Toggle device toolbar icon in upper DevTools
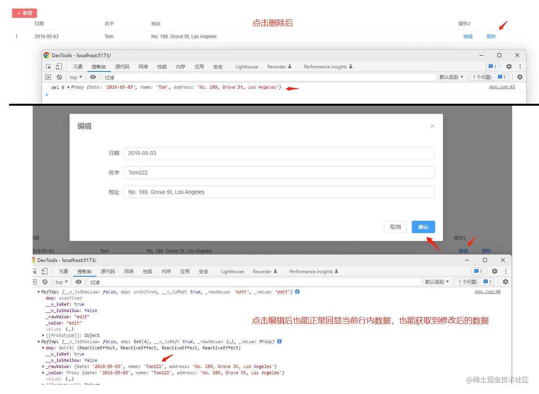The height and width of the screenshot is (394, 539). pyautogui.click(x=59, y=67)
